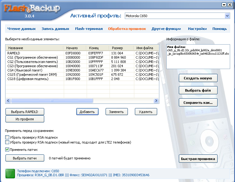Screen dimensions: 235x182
Task: Click the '0 патчей будет применено' label
Action: coord(70,158)
